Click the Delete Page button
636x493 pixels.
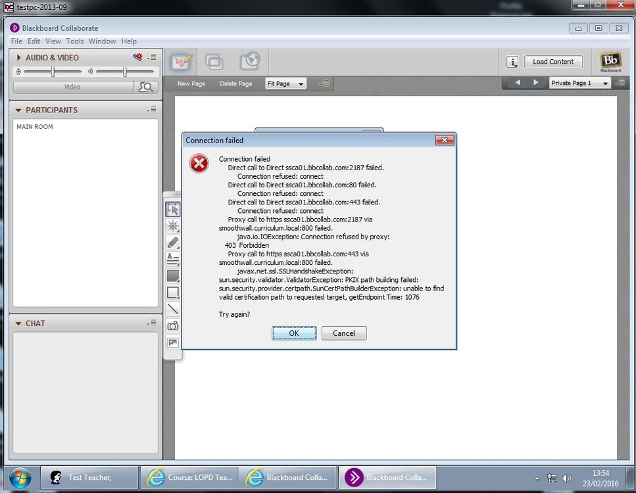pos(236,83)
